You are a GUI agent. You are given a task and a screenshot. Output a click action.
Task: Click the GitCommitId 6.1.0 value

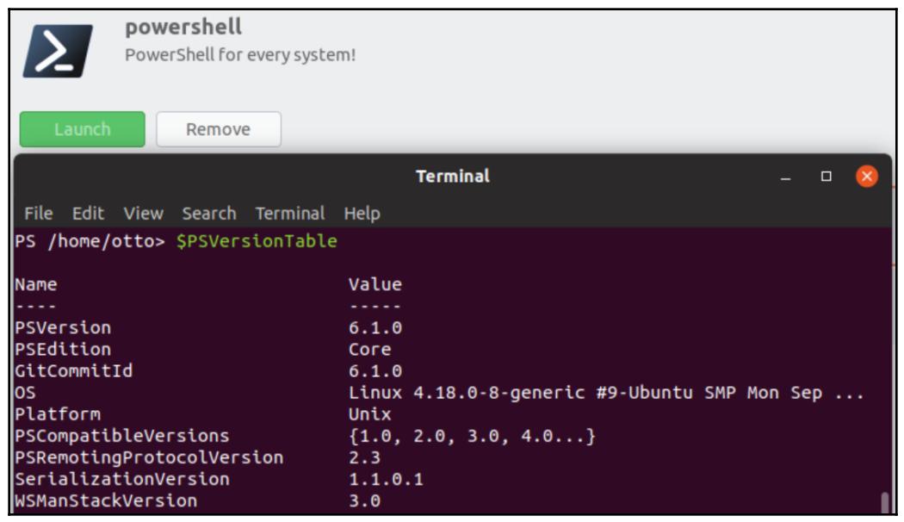pos(375,370)
